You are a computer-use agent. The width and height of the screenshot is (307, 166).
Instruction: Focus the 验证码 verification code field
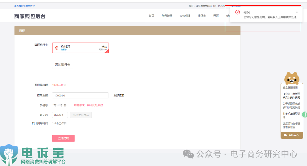point(60,115)
